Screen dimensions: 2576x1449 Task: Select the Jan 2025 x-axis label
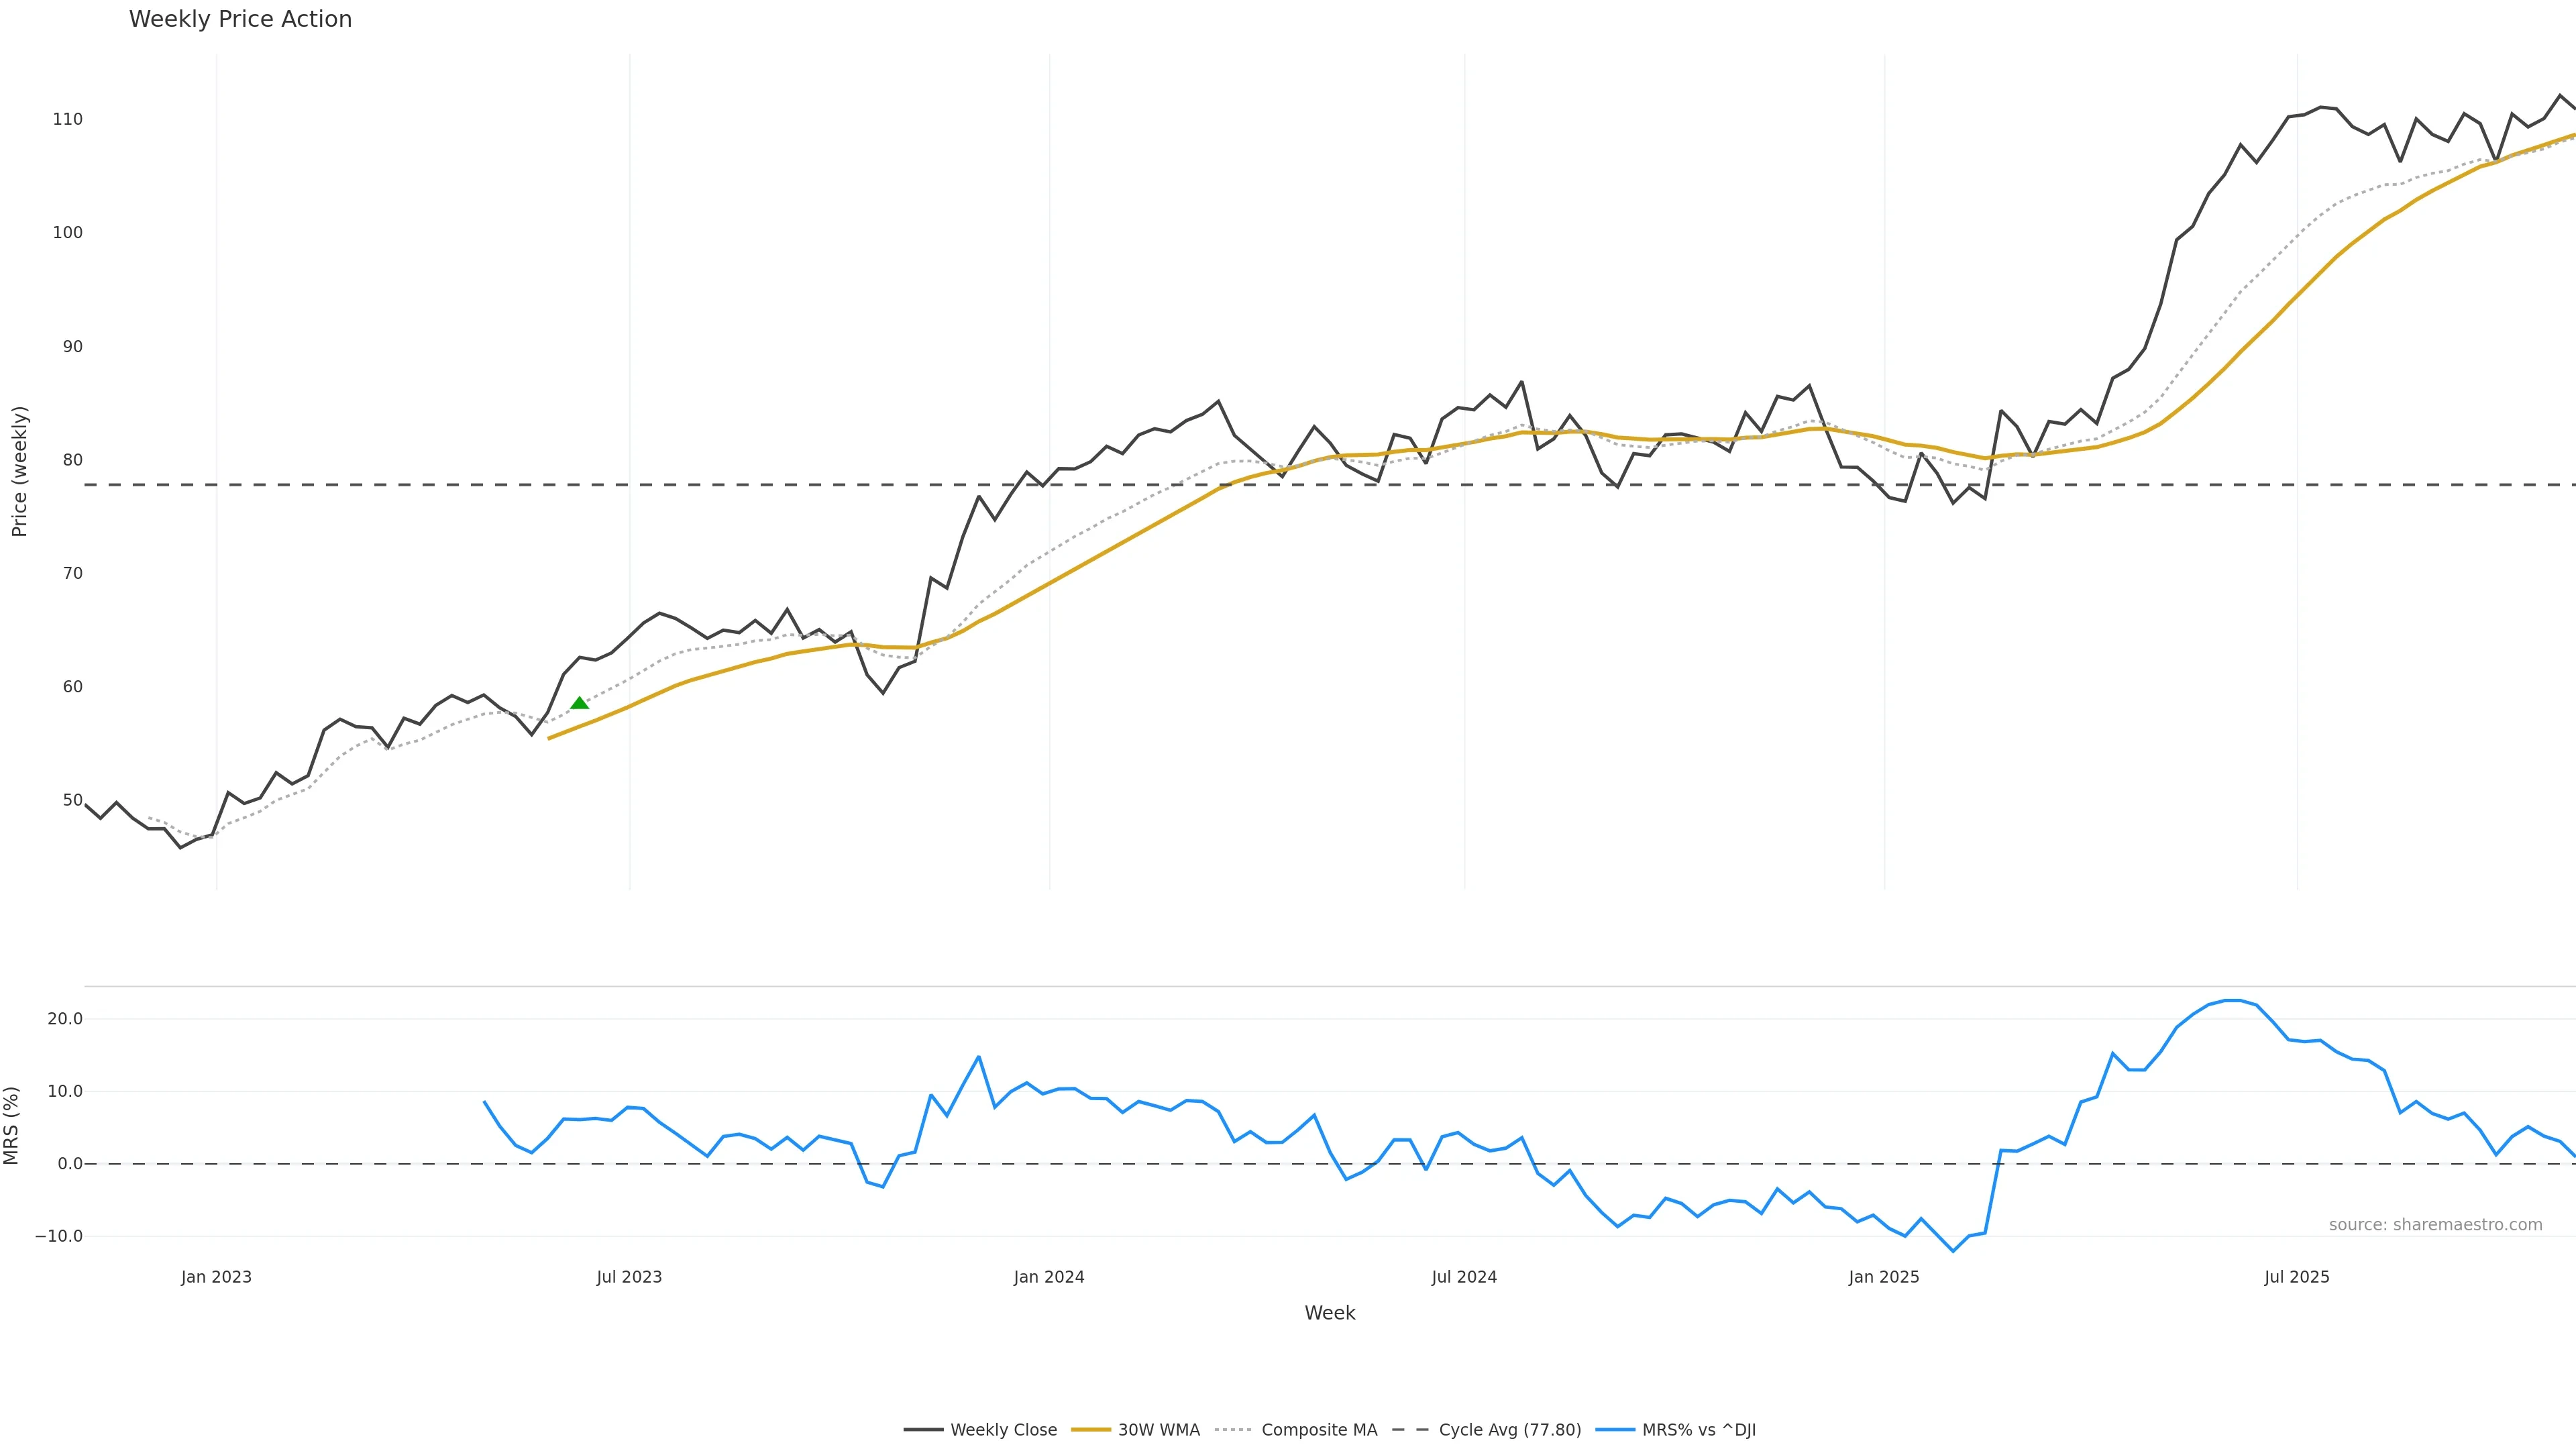pyautogui.click(x=1884, y=1277)
